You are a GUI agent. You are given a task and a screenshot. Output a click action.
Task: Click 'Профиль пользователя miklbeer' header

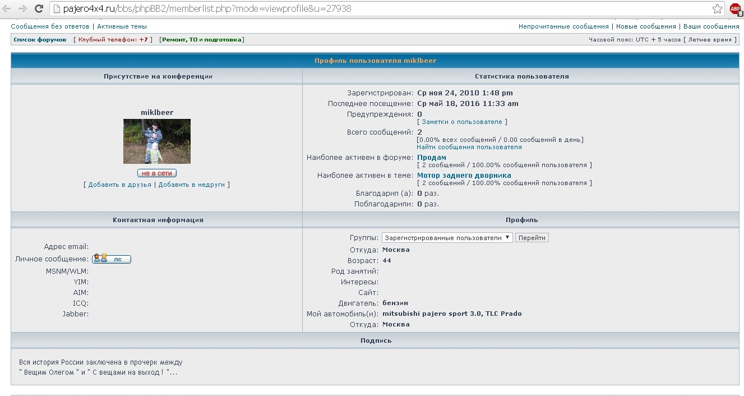(x=375, y=61)
